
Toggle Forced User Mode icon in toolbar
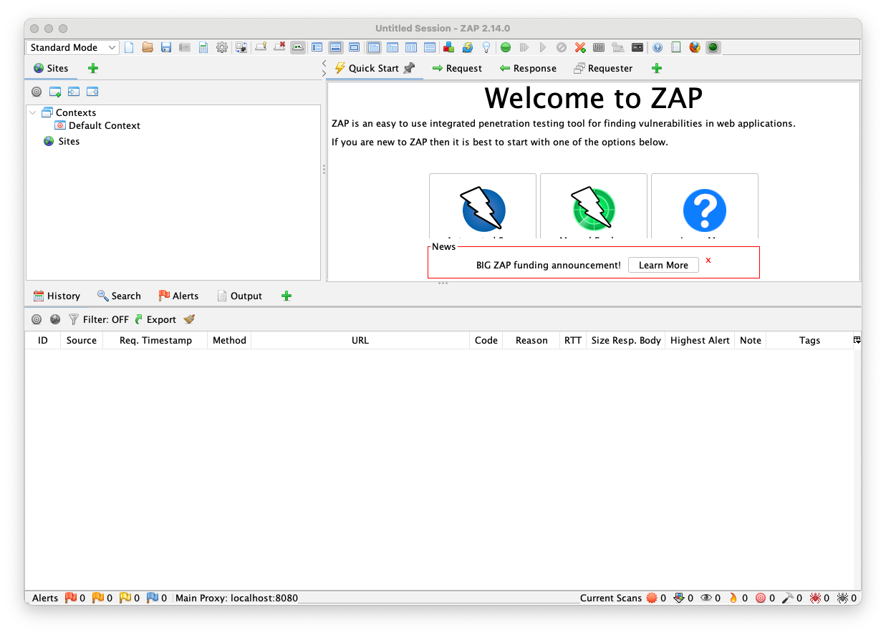(x=617, y=48)
